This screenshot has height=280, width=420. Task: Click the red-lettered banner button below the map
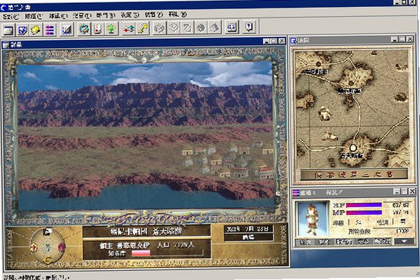354,175
